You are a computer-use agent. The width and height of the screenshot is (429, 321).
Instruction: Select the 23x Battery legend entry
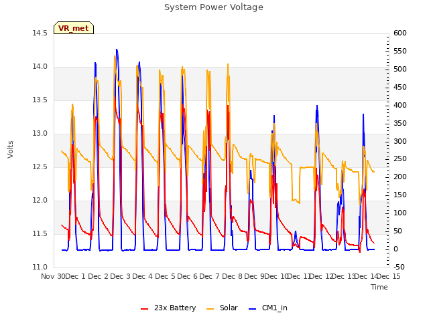(168, 308)
